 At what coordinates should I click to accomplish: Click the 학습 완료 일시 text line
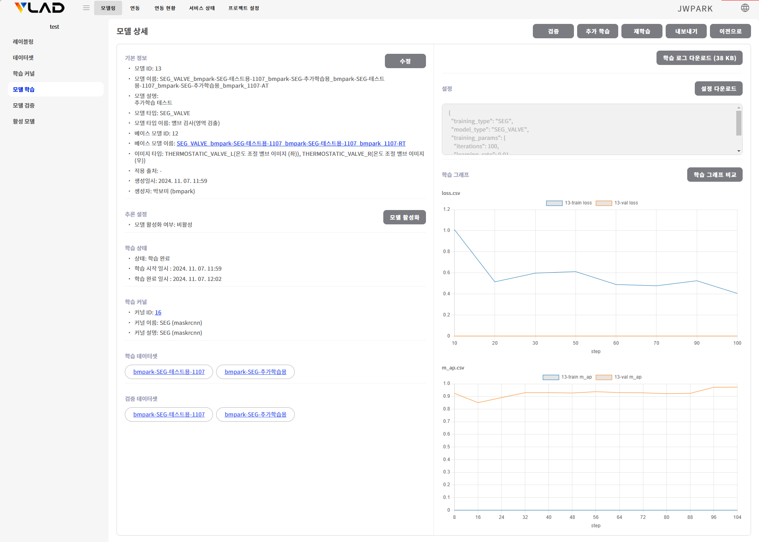tap(178, 279)
